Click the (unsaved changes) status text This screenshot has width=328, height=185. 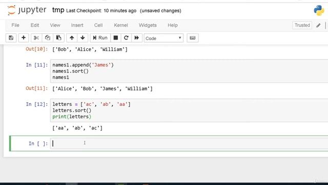click(x=160, y=11)
